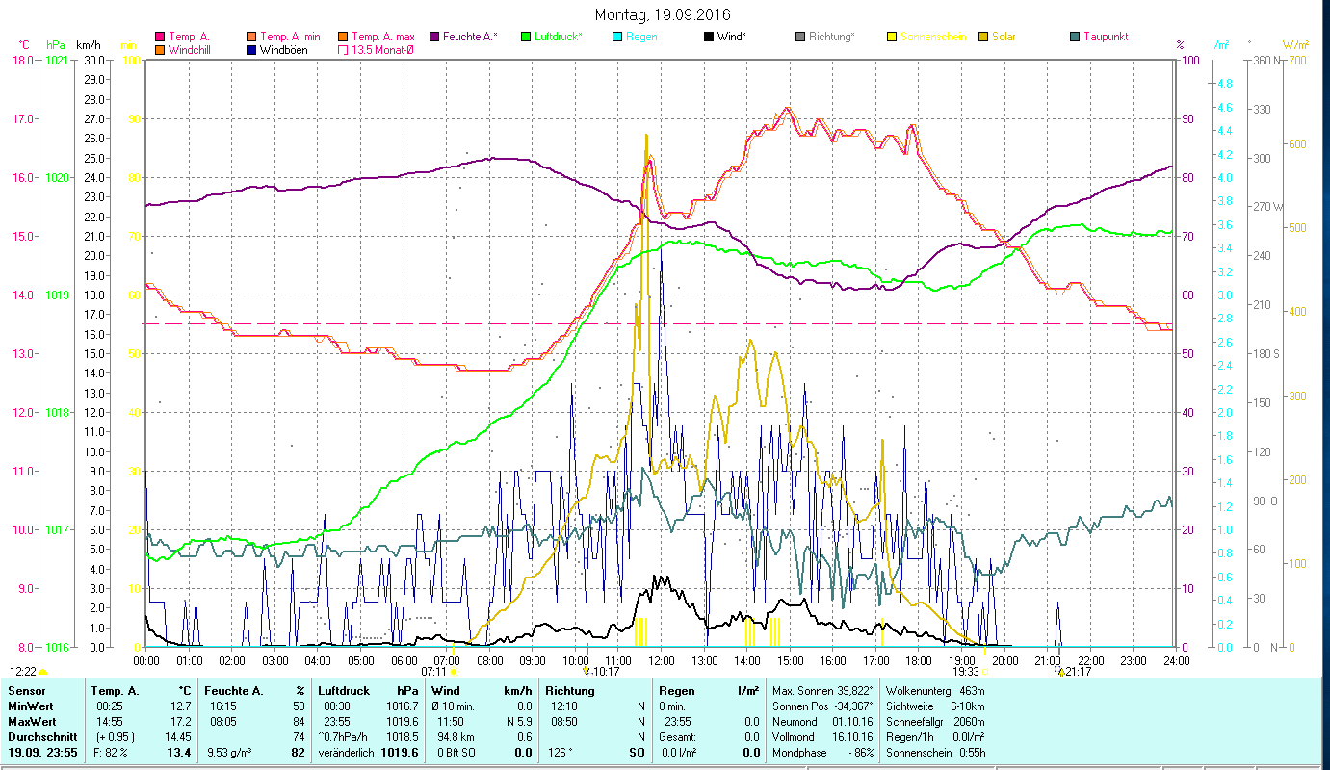Image resolution: width=1330 pixels, height=770 pixels.
Task: Click the Wolkenunterg. 463m entry
Action: (x=934, y=690)
